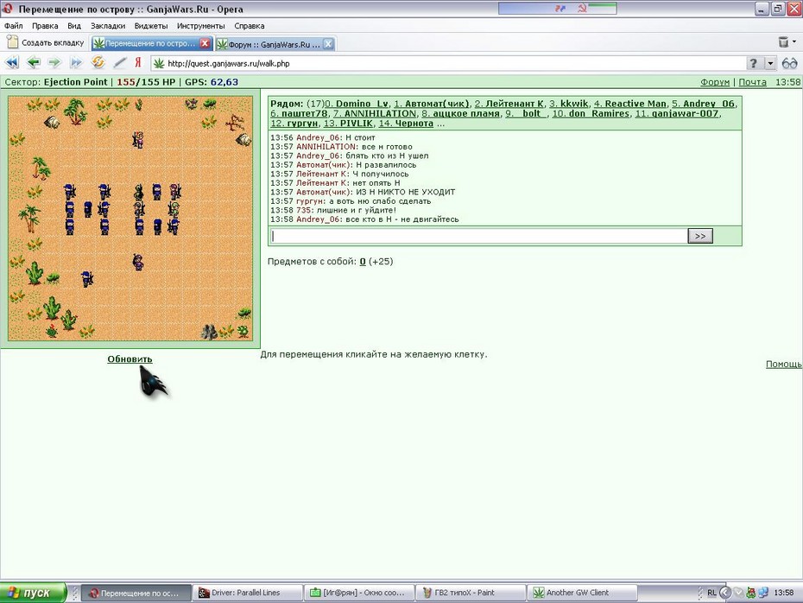803x603 pixels.
Task: Expand hidden tray icons arrow
Action: (725, 593)
